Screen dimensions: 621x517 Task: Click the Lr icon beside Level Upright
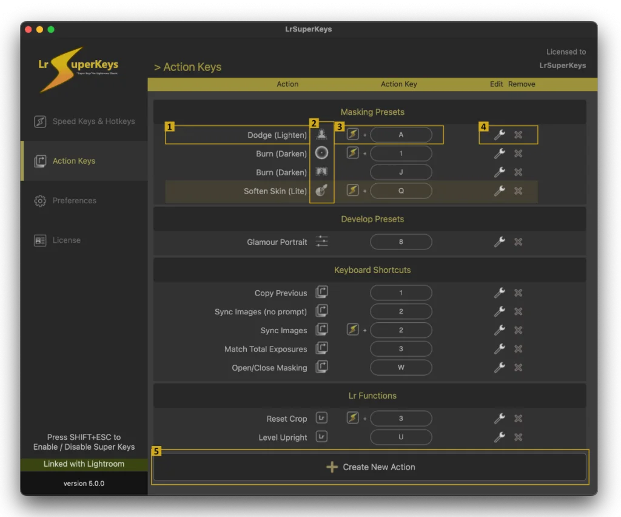pos(321,436)
